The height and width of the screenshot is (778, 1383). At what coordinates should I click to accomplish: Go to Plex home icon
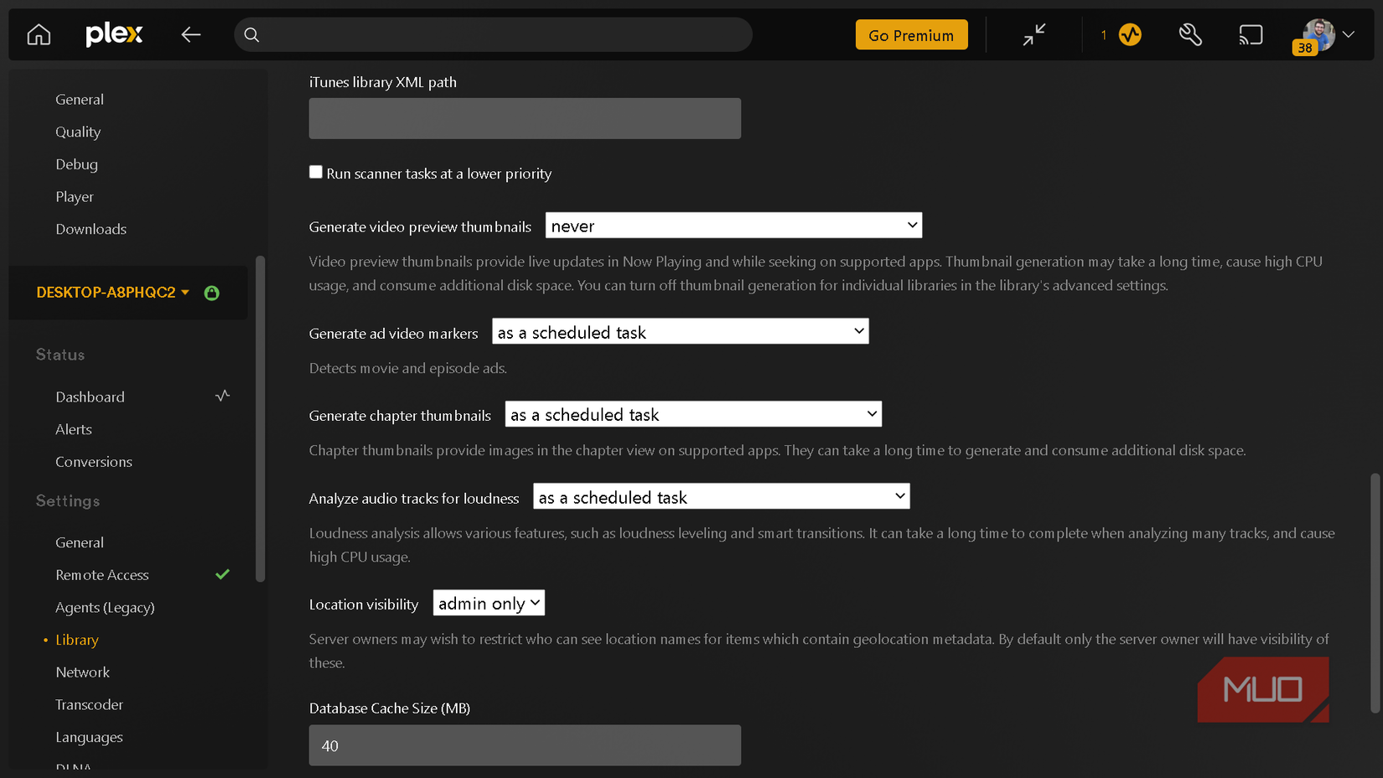click(39, 35)
